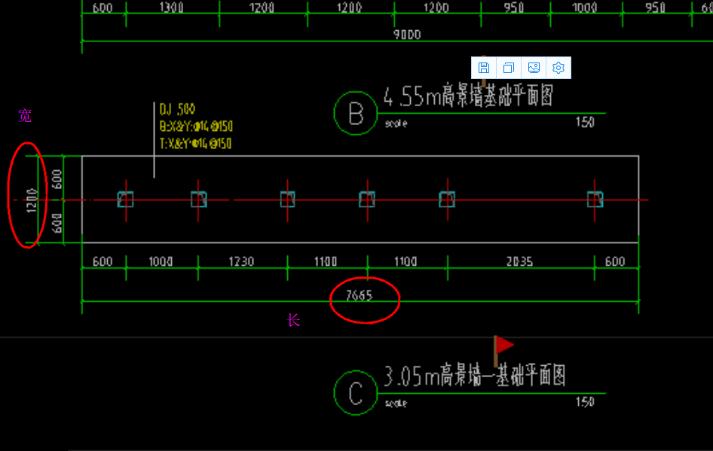Select the circled letter C drawing tag

click(x=356, y=393)
